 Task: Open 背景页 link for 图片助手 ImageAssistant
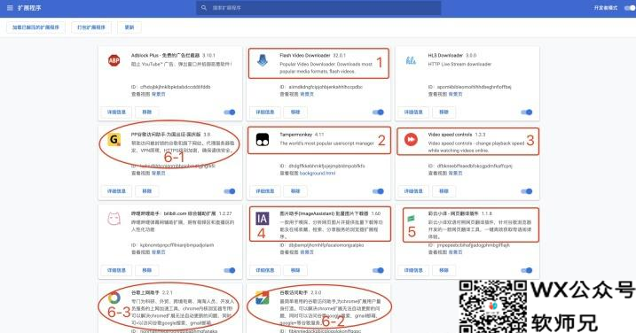307,252
